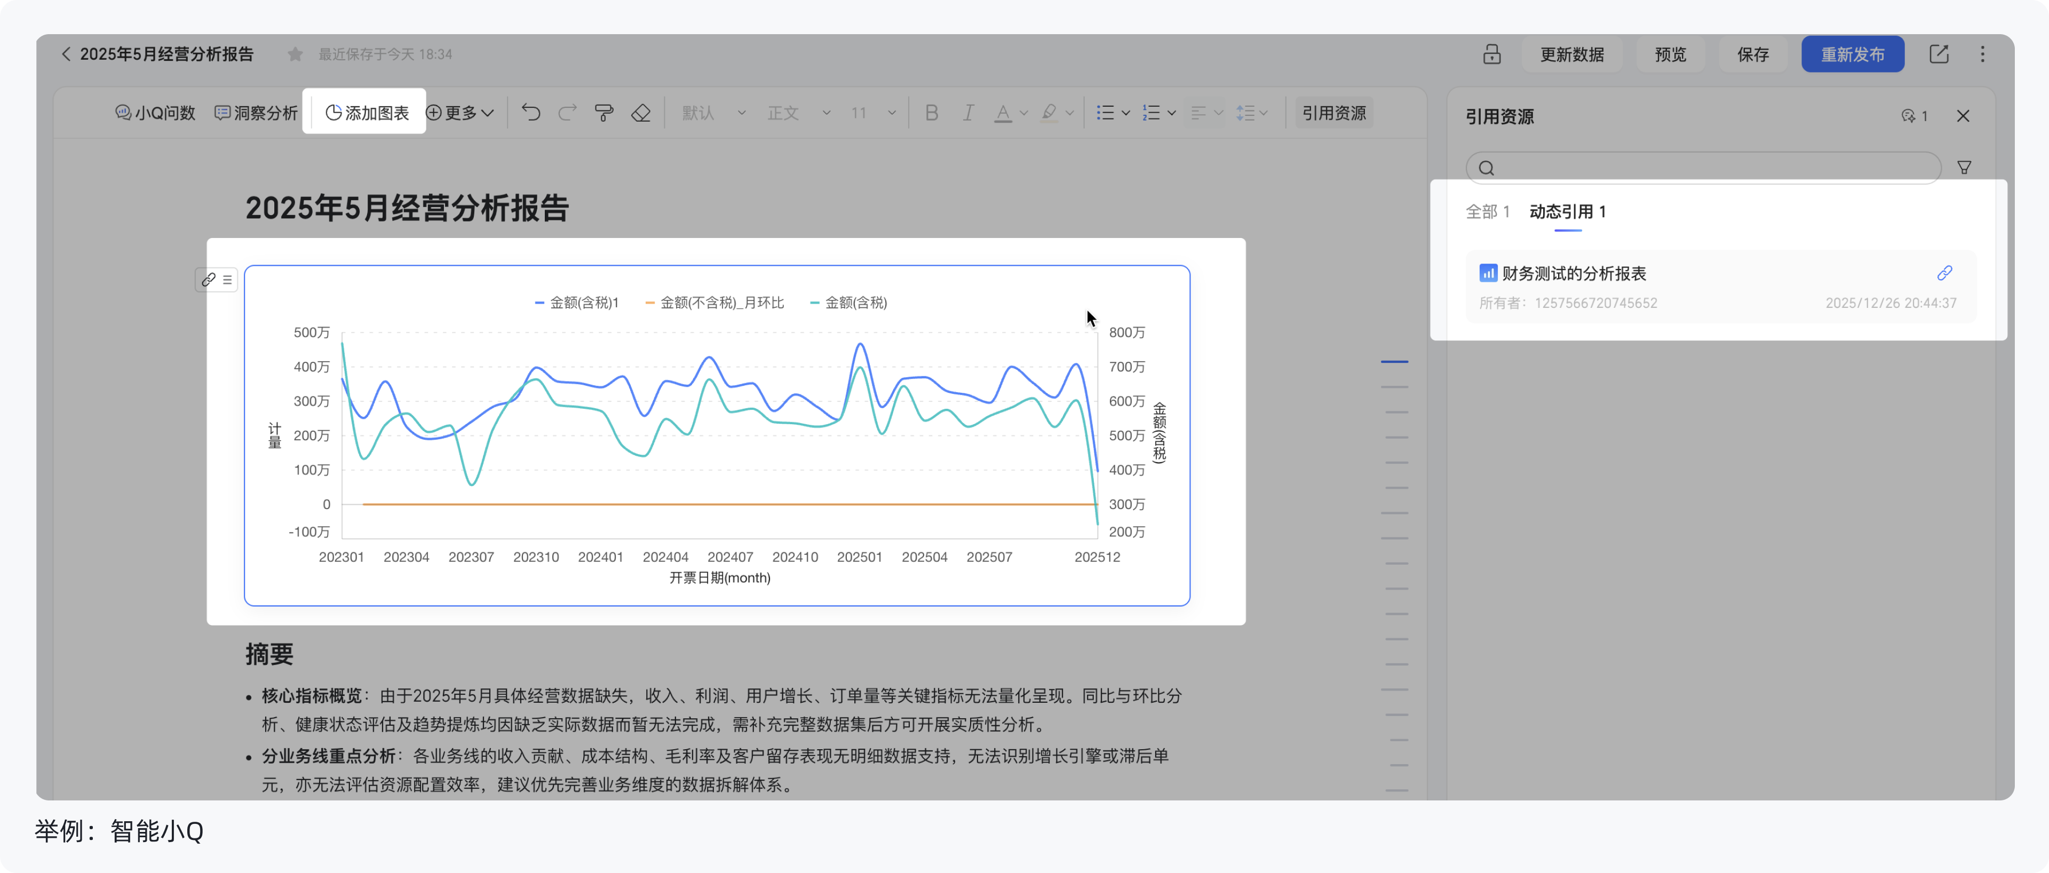Viewport: 2049px width, 873px height.
Task: Click the 重新发布 publish button
Action: click(1853, 54)
